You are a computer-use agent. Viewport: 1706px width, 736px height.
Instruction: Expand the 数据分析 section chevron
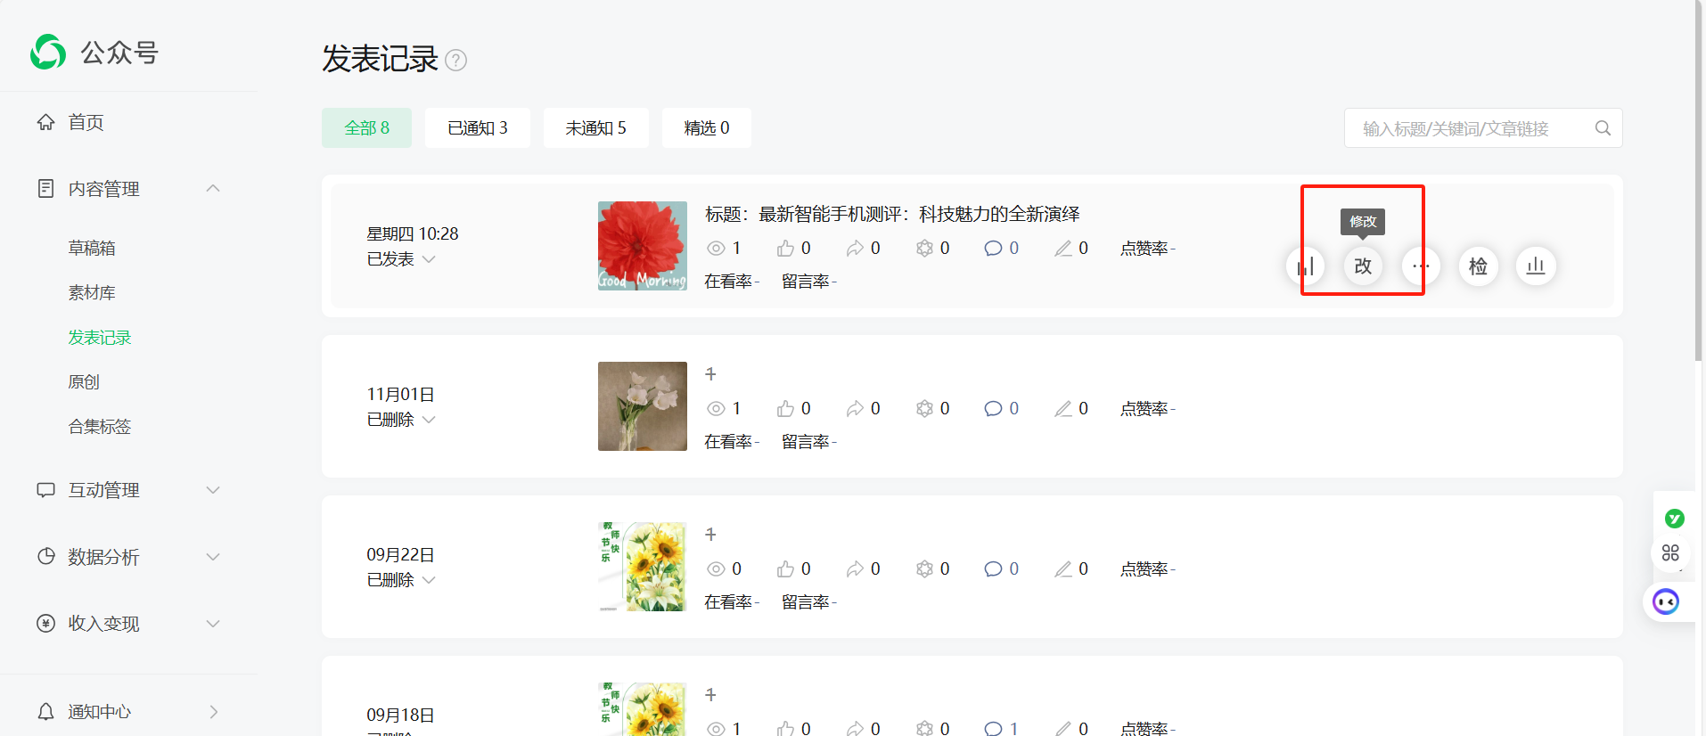(213, 557)
